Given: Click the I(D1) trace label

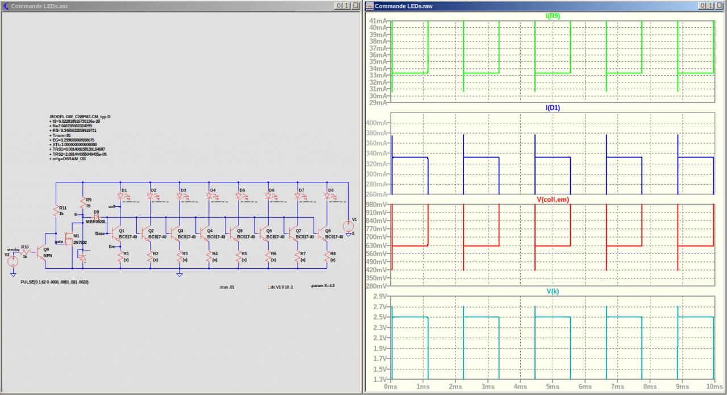Looking at the screenshot, I should coord(553,107).
